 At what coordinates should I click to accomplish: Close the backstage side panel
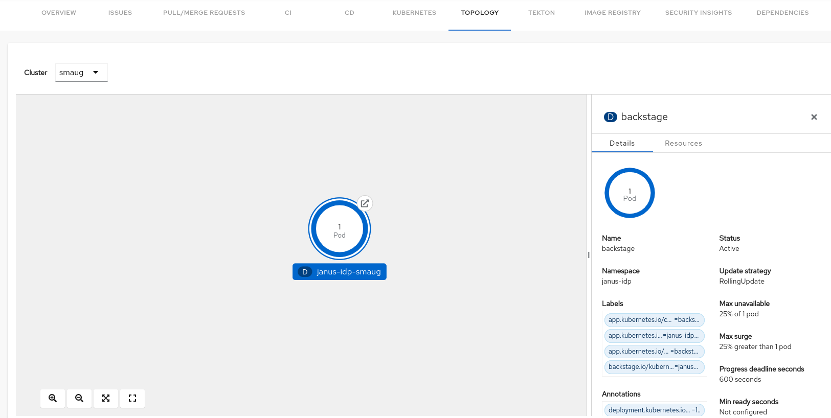click(x=814, y=117)
